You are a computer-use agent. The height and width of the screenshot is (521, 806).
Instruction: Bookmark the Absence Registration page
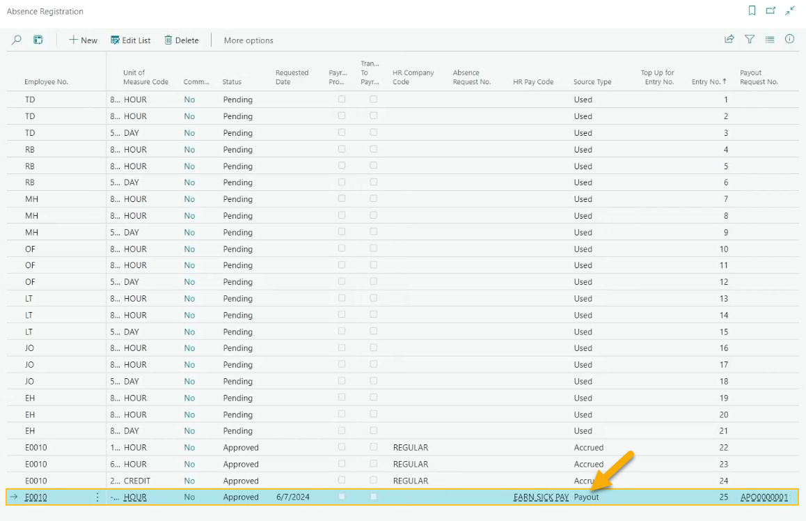(751, 11)
